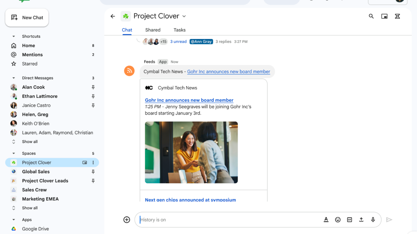Viewport: 417px width, 234px height.
Task: Open search in Project Clover space
Action: point(371,16)
